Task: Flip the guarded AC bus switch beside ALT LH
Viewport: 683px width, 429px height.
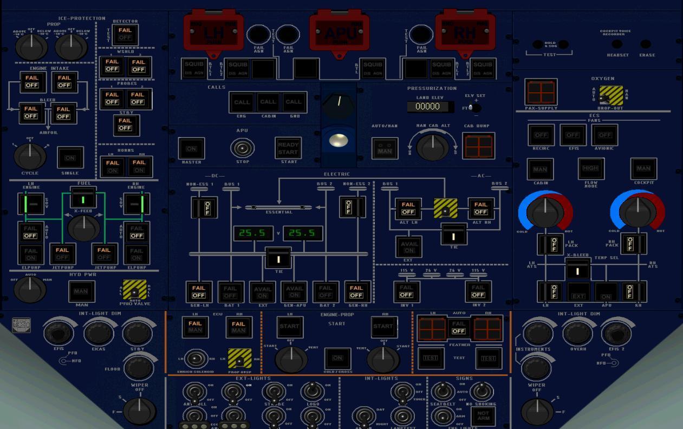Action: coord(445,209)
